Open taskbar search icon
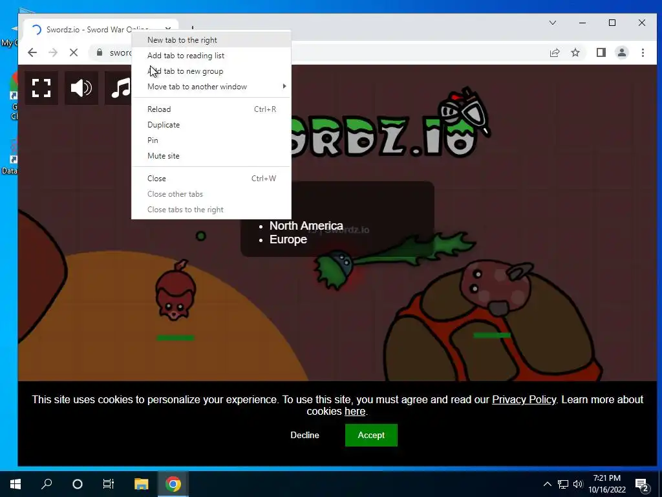The width and height of the screenshot is (662, 497). click(x=47, y=484)
